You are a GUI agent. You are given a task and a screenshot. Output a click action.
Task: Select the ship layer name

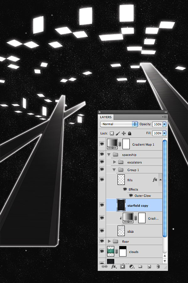pos(130,231)
